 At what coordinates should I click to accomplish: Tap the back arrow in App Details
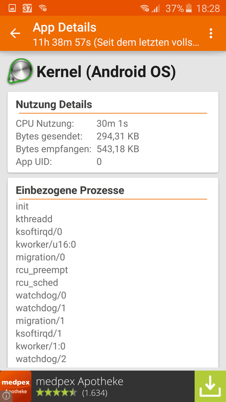pyautogui.click(x=15, y=33)
